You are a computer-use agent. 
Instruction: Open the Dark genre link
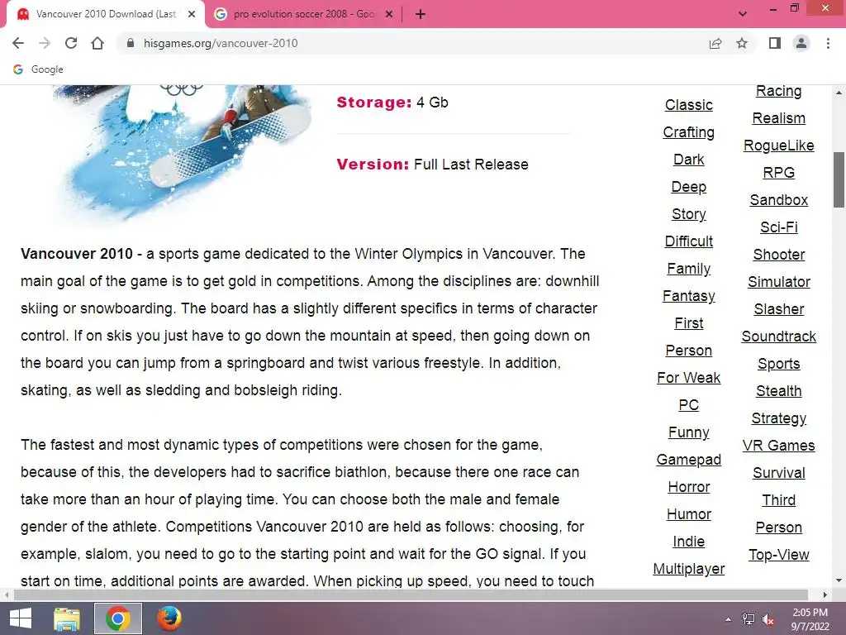tap(688, 160)
